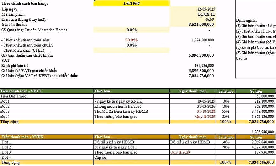
Task: Select the yellow 1/0/1900 sales policy cell
Action: [131, 3]
